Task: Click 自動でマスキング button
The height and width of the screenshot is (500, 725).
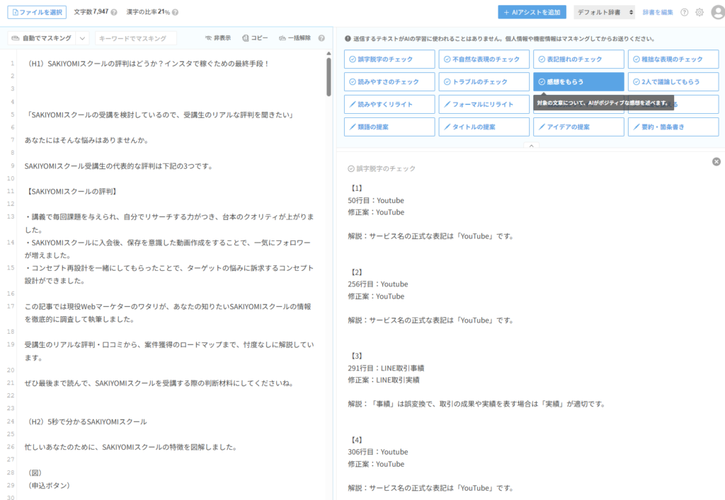Action: (42, 38)
